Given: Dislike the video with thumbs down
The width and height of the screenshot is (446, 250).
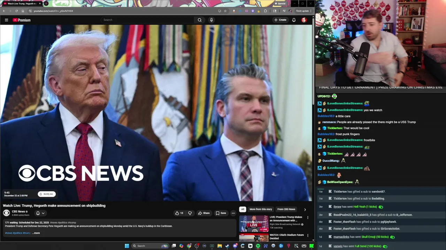Looking at the screenshot, I should (x=190, y=213).
